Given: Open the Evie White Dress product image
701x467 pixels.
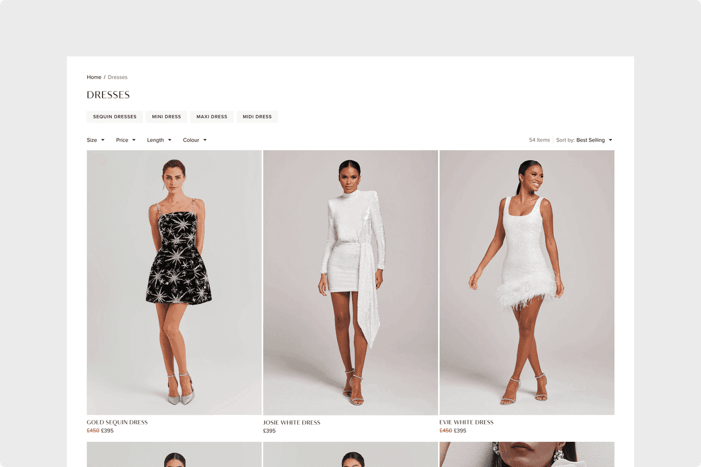Looking at the screenshot, I should (527, 282).
